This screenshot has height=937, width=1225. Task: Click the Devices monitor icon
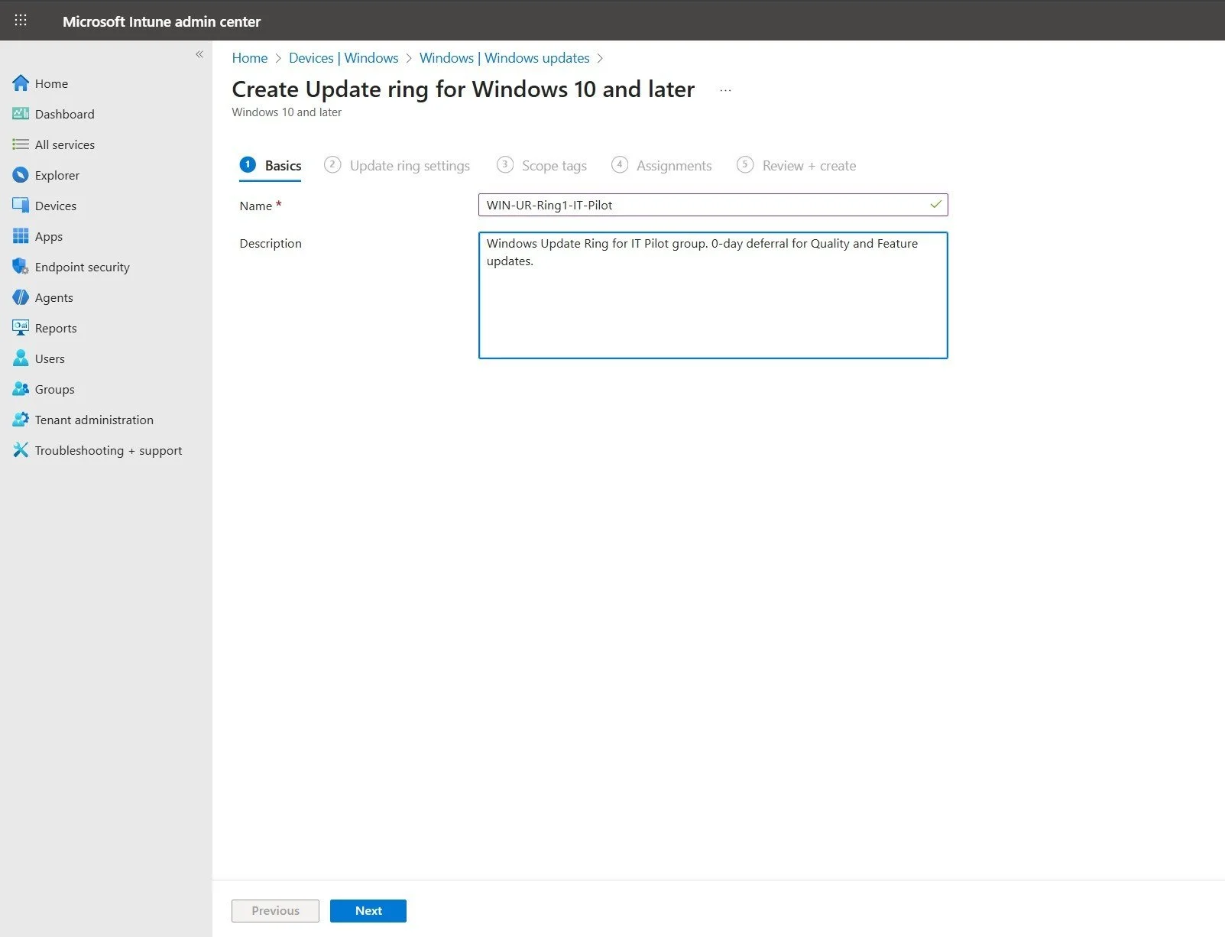click(x=21, y=206)
